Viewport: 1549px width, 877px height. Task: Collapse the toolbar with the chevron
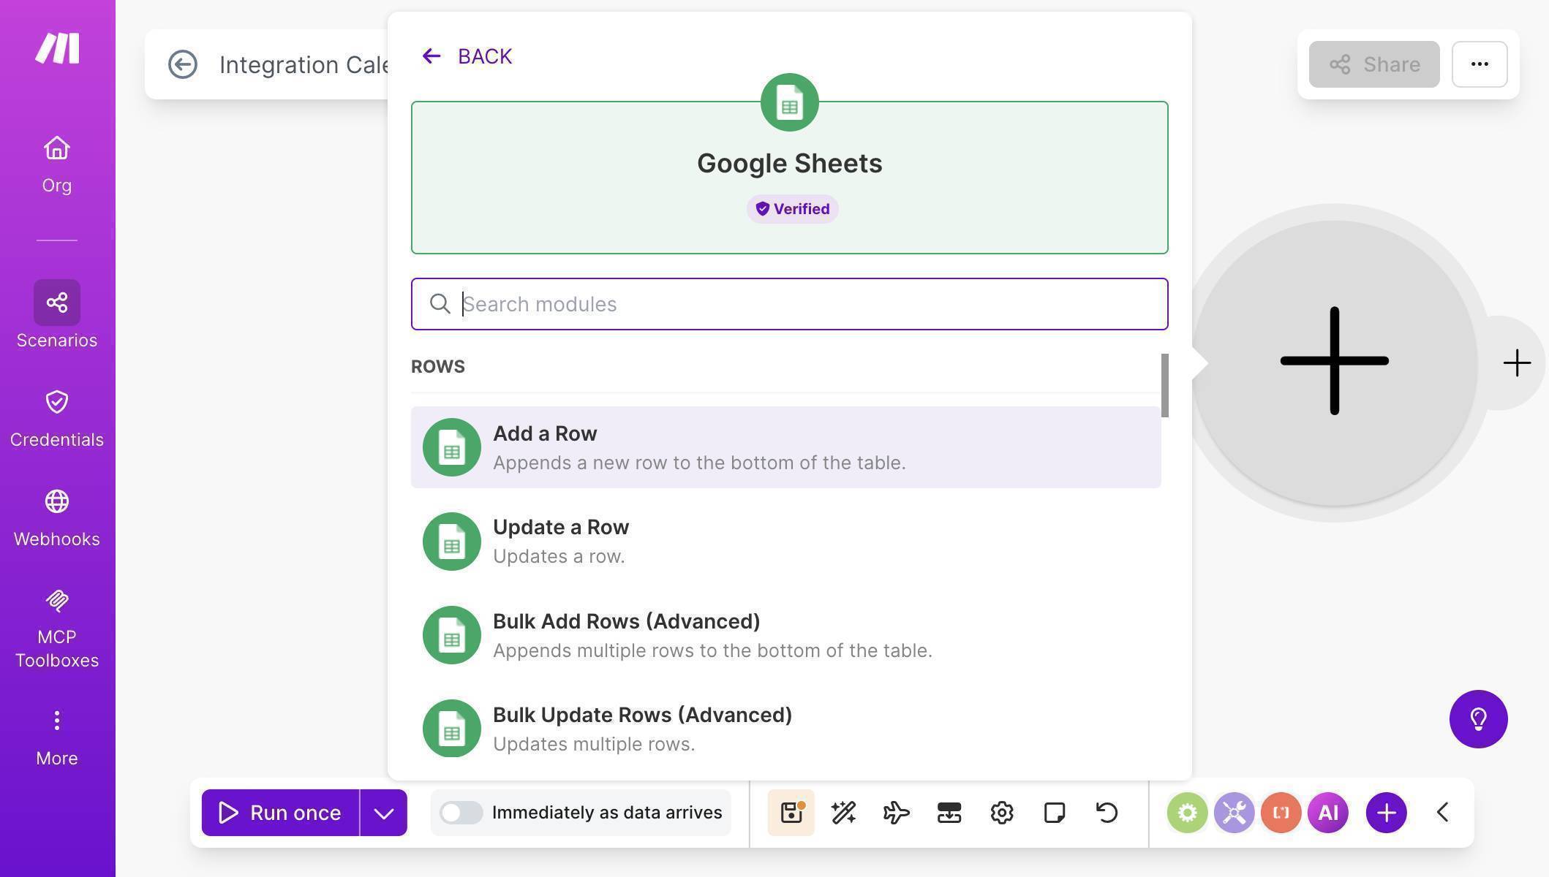[x=1442, y=812]
